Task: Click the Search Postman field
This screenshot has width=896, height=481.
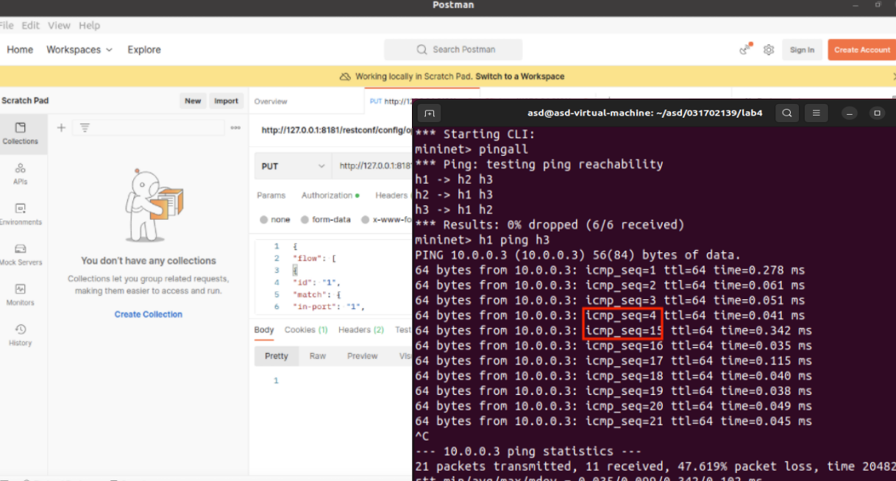Action: pos(453,50)
